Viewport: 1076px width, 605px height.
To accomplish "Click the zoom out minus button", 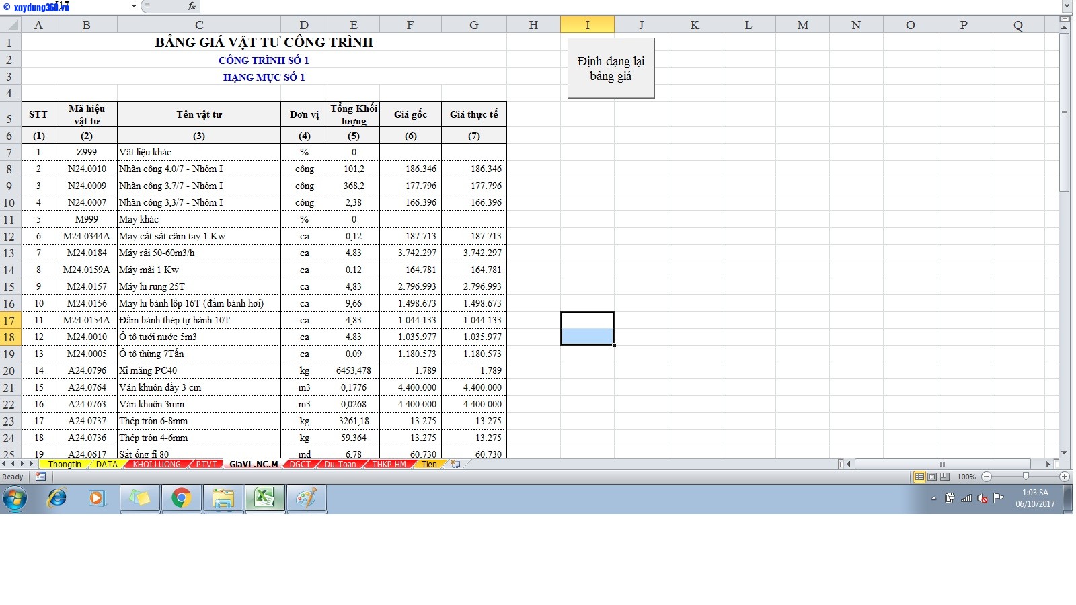I will pos(987,477).
